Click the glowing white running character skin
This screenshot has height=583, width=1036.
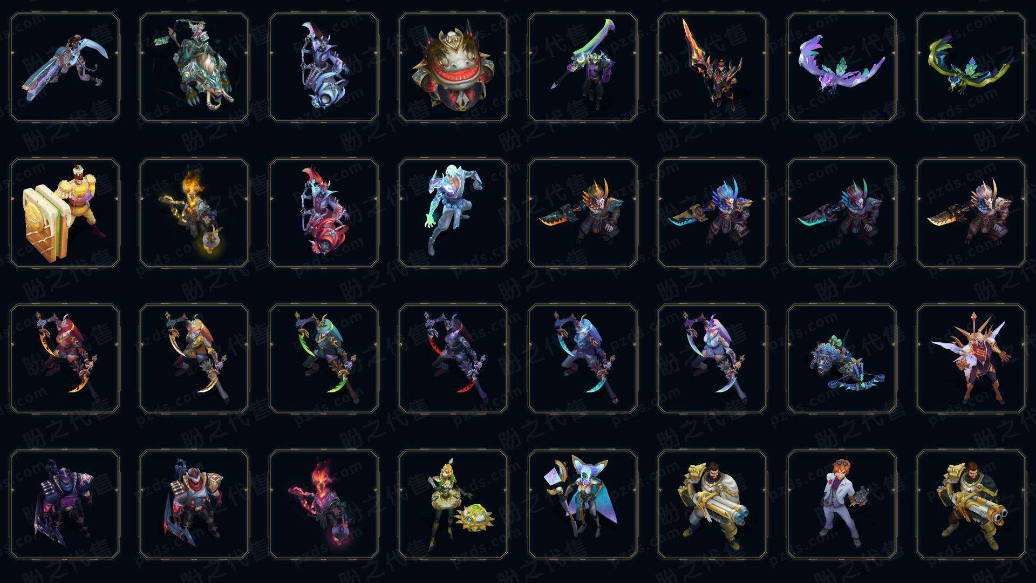(x=453, y=213)
